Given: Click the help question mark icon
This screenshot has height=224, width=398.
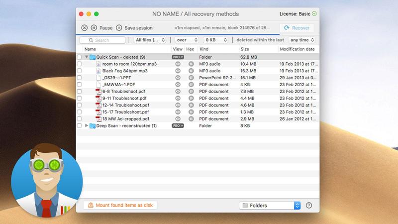Looking at the screenshot, I should (x=309, y=206).
